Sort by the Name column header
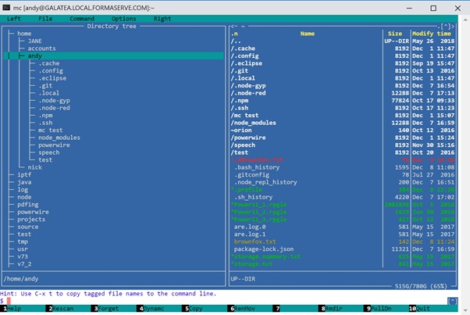 (307, 34)
